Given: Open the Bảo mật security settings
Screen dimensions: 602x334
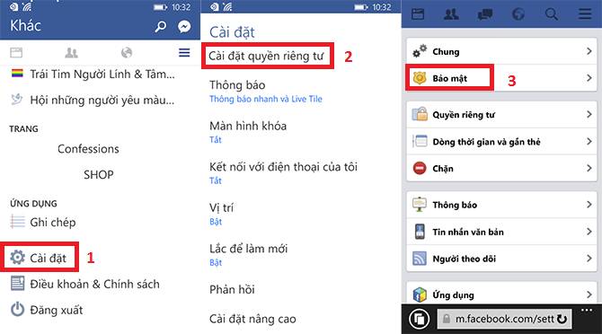Looking at the screenshot, I should pos(501,78).
